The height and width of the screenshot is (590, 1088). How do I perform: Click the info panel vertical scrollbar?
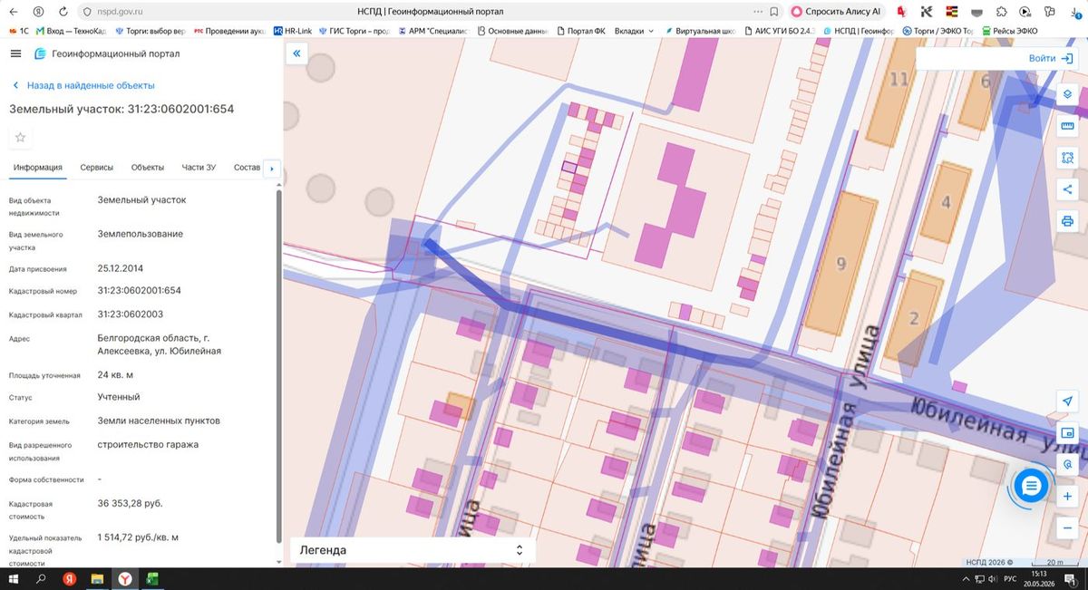[x=278, y=367]
